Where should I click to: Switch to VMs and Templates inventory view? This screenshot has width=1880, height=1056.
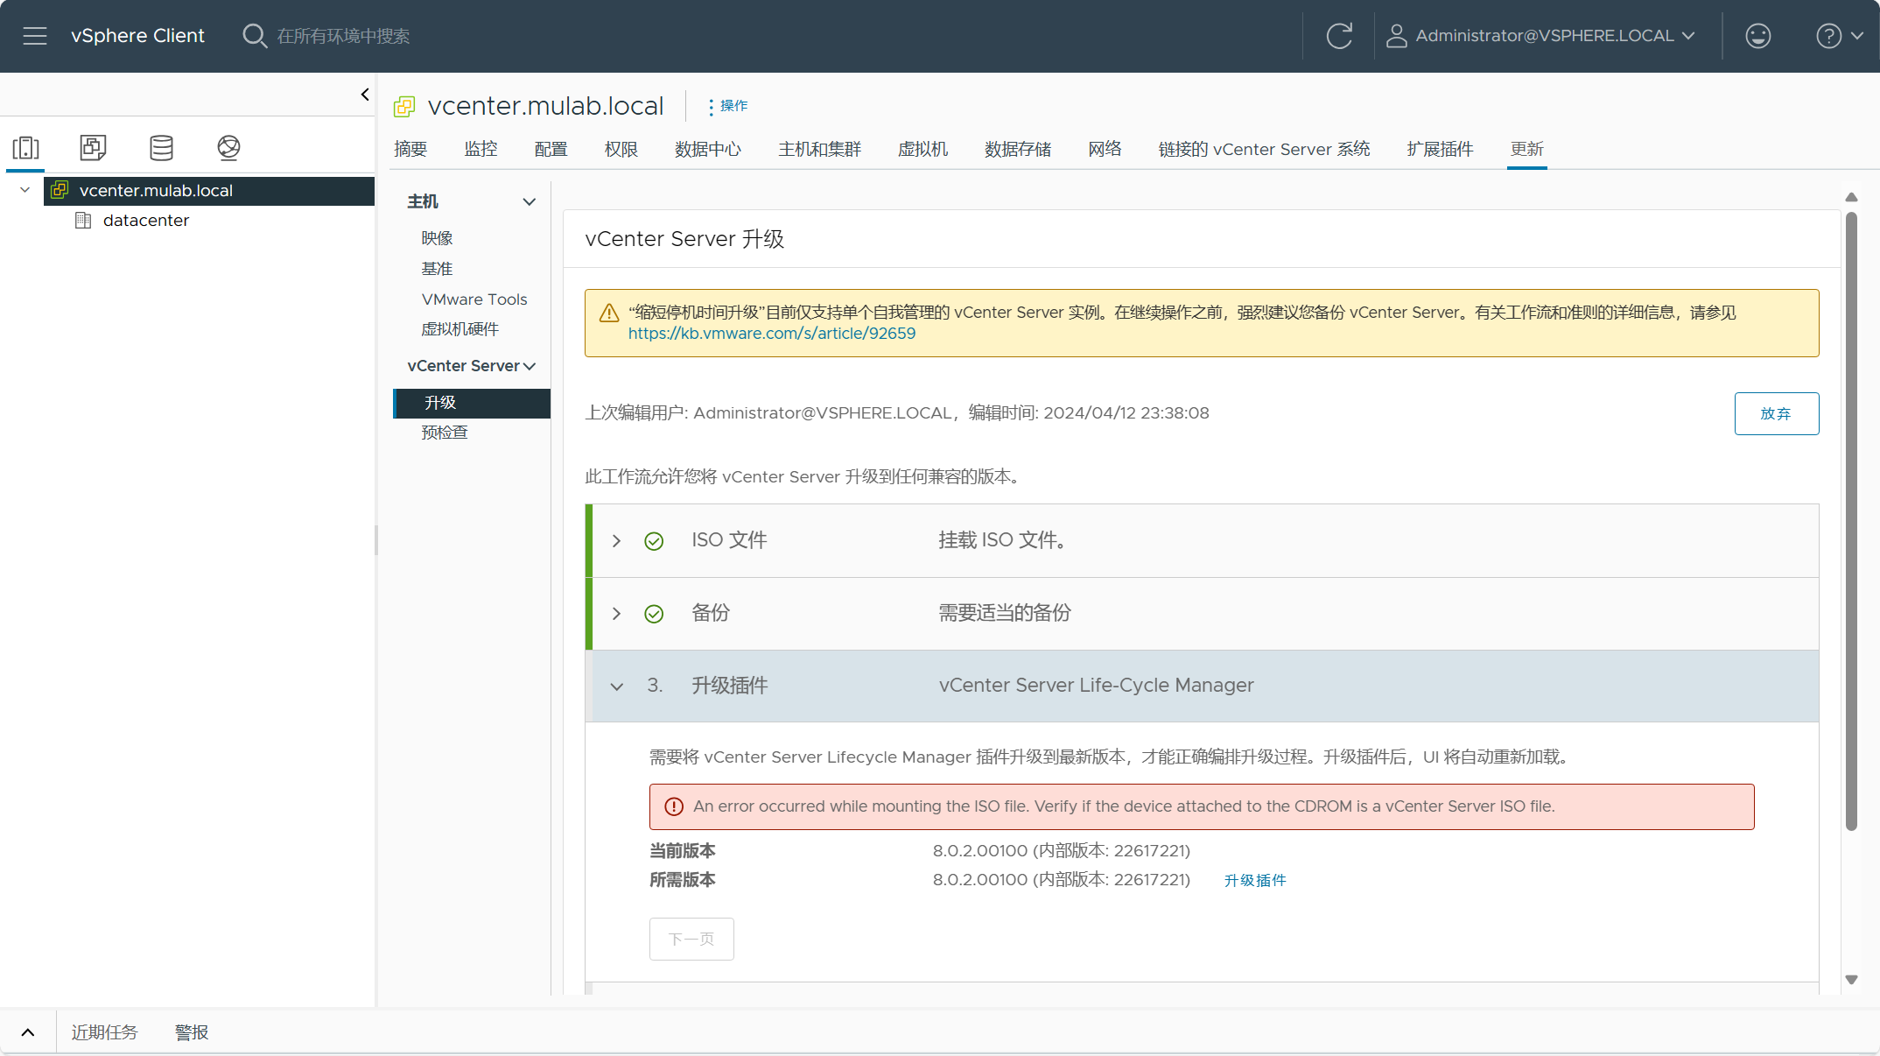[x=94, y=147]
